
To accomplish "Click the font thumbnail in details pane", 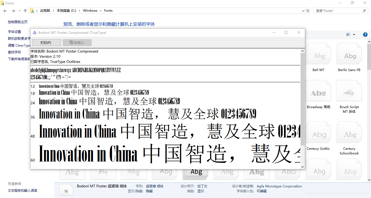I will 66,190.
